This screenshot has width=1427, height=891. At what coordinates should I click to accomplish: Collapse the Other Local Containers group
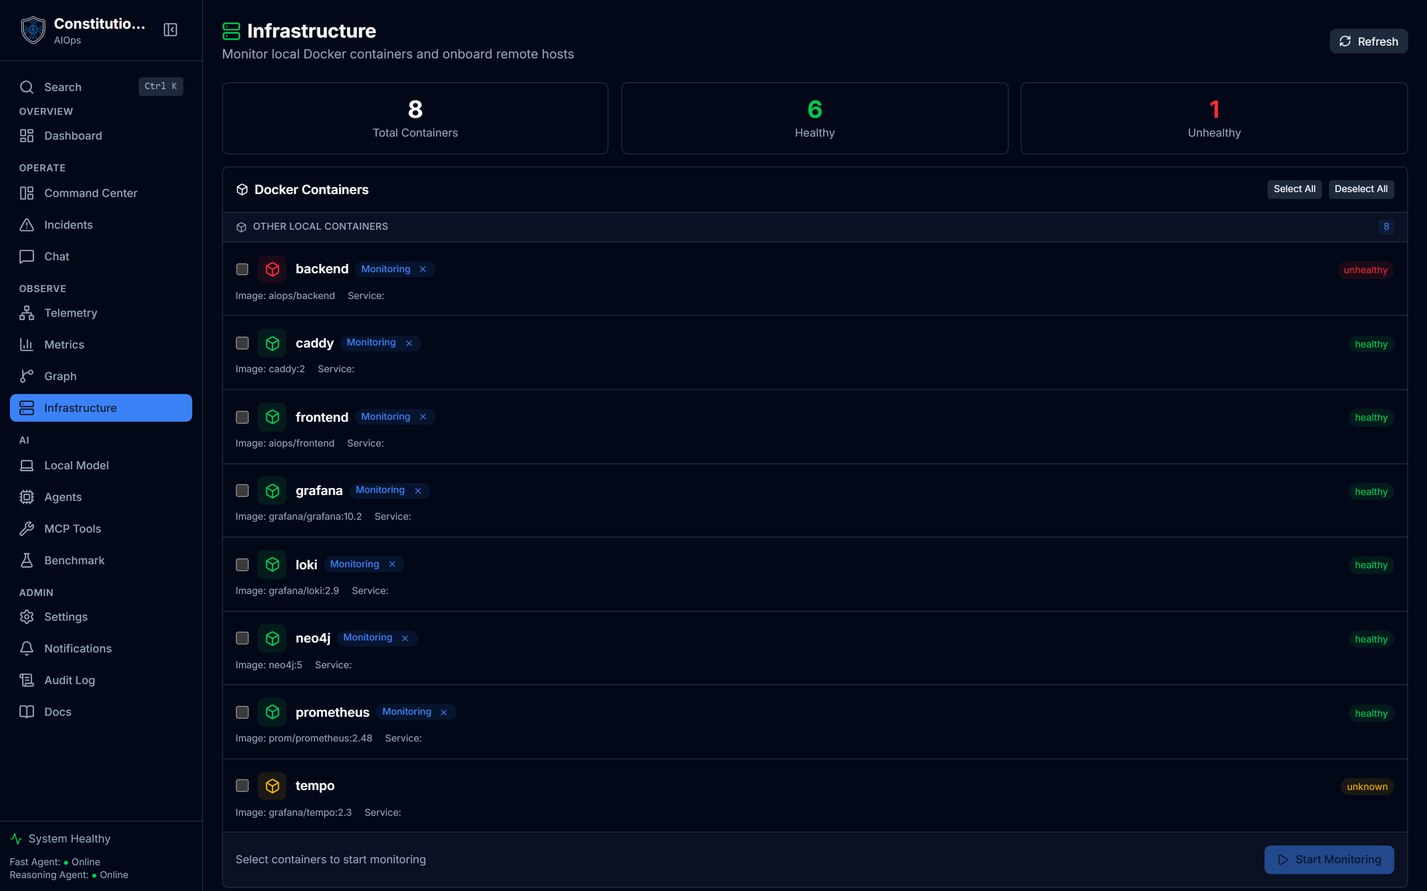pos(815,227)
